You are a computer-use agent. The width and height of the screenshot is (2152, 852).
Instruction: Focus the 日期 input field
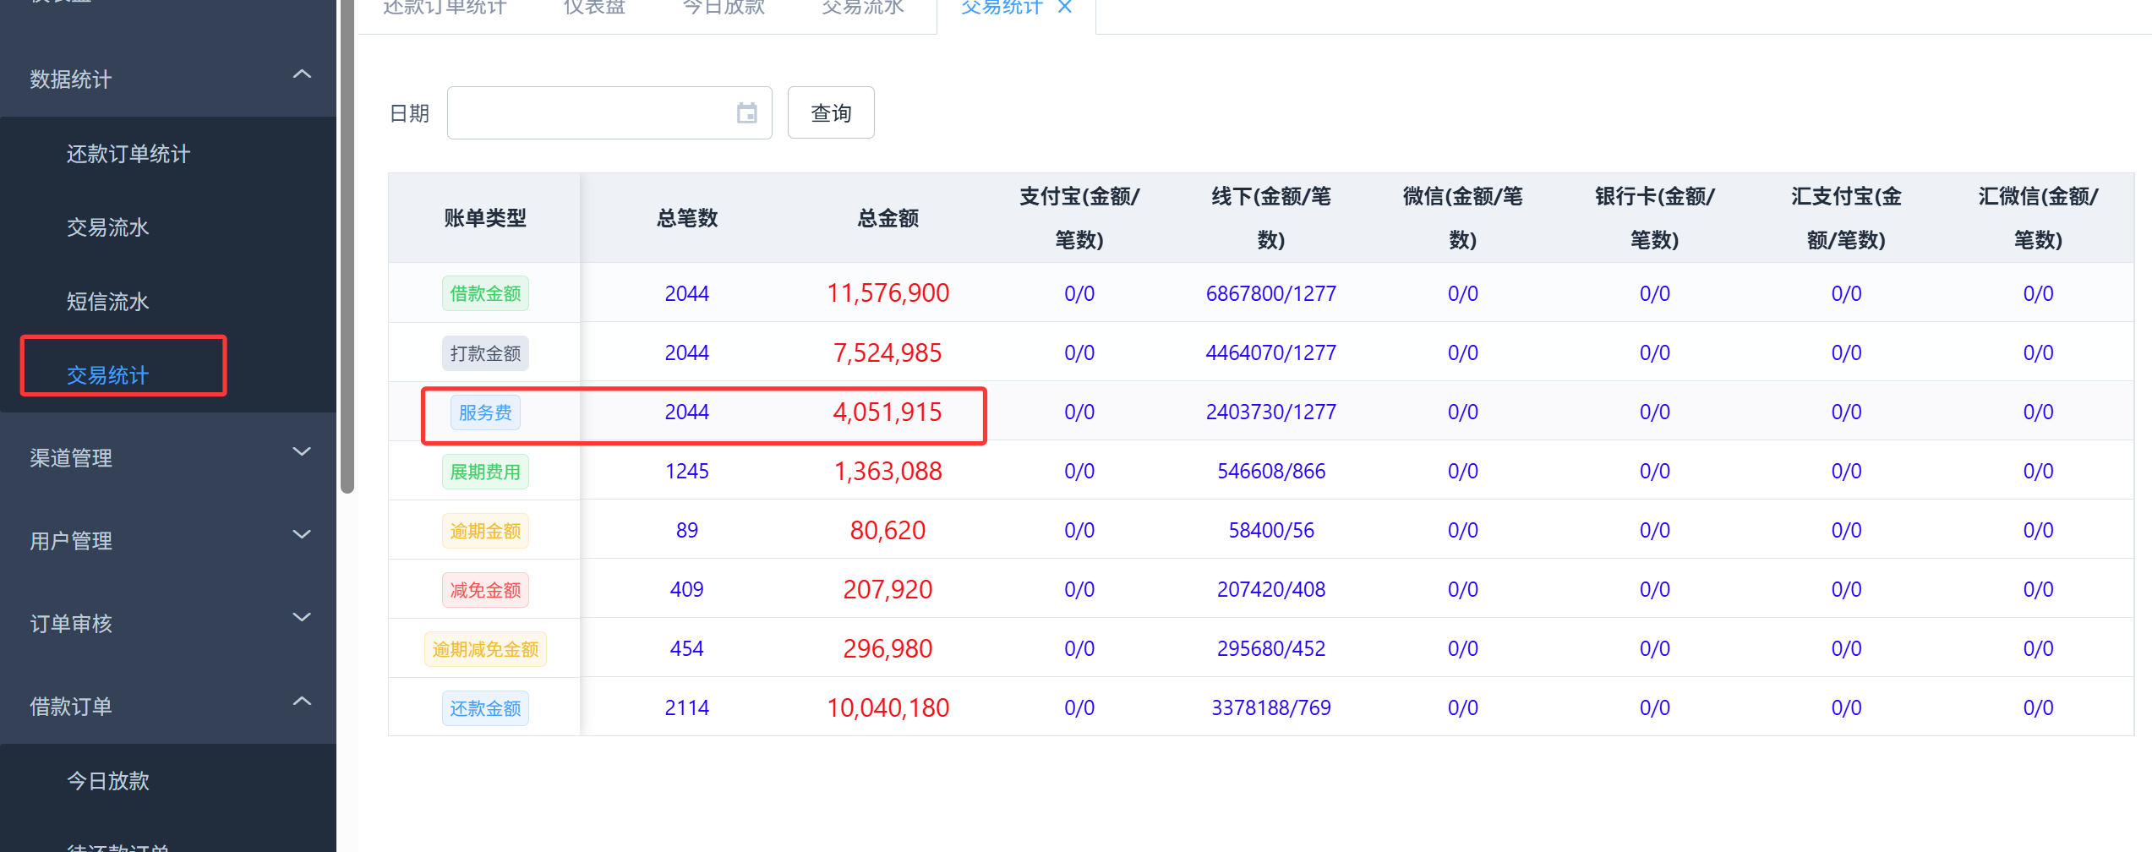point(609,112)
